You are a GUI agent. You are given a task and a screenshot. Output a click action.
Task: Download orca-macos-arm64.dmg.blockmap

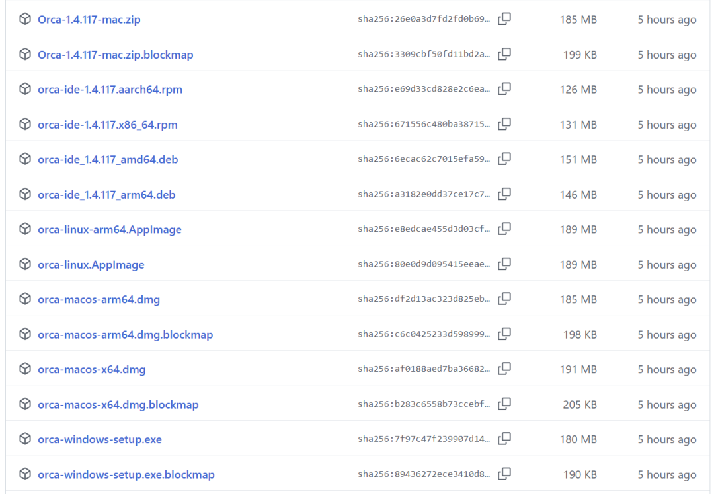click(125, 335)
